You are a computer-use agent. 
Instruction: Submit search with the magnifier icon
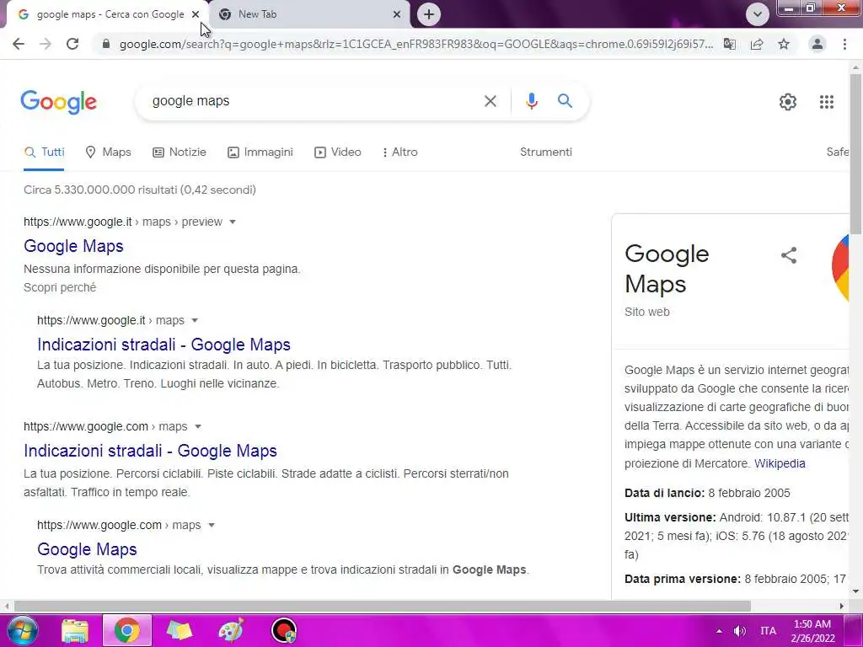(x=565, y=101)
